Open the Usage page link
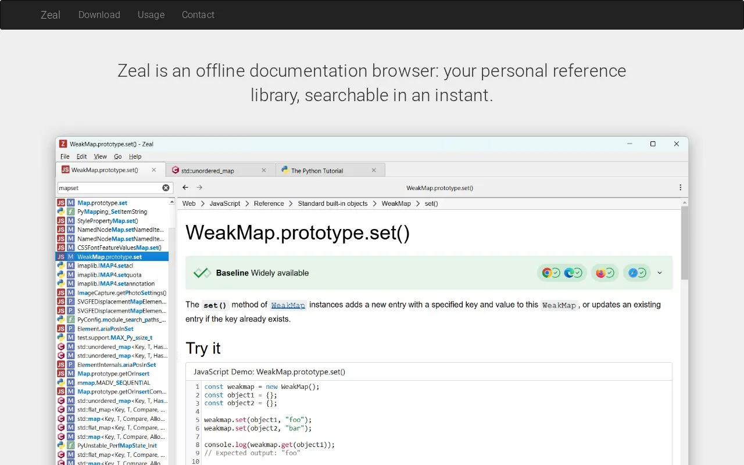 tap(151, 15)
